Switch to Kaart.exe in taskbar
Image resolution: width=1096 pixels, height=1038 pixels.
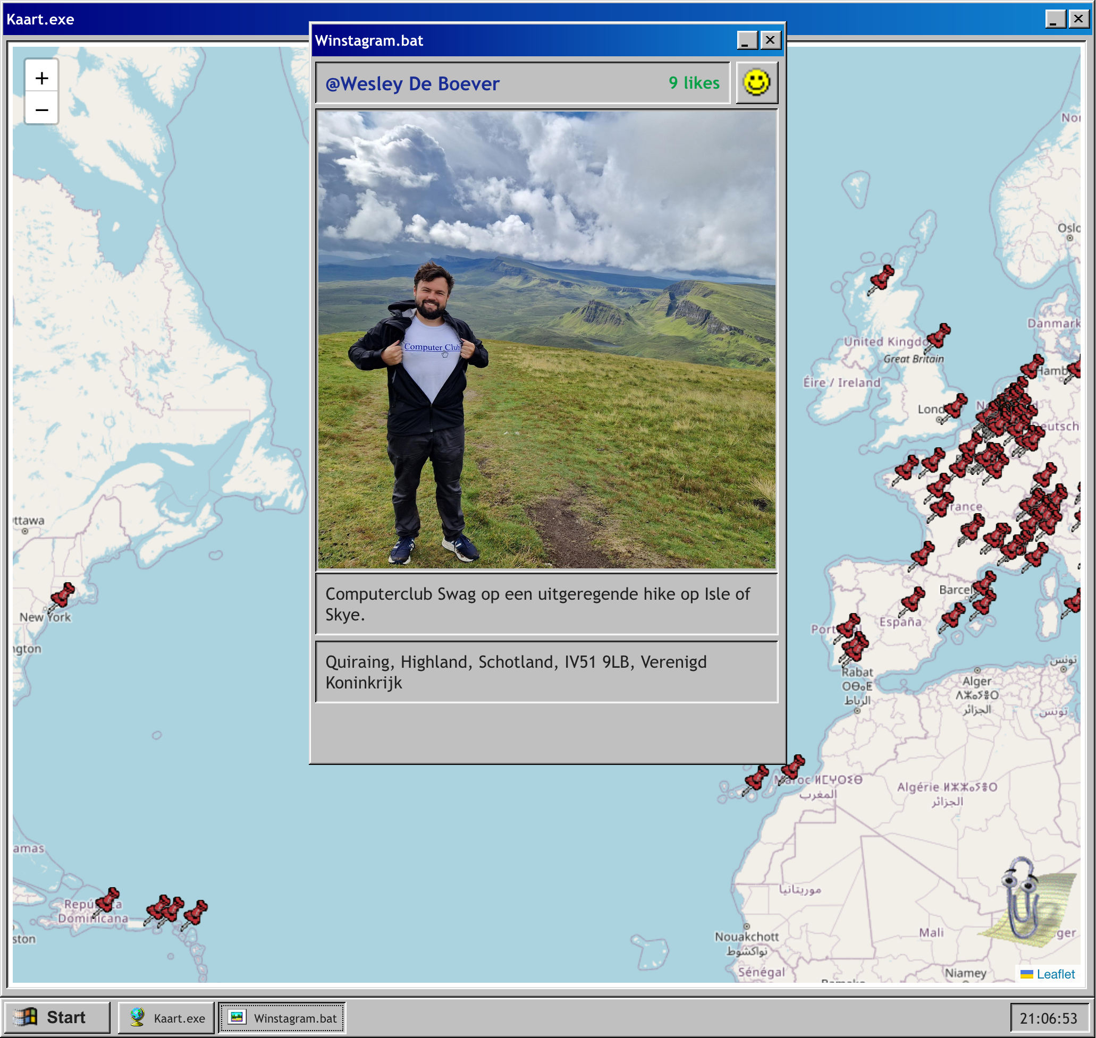[x=166, y=1017]
